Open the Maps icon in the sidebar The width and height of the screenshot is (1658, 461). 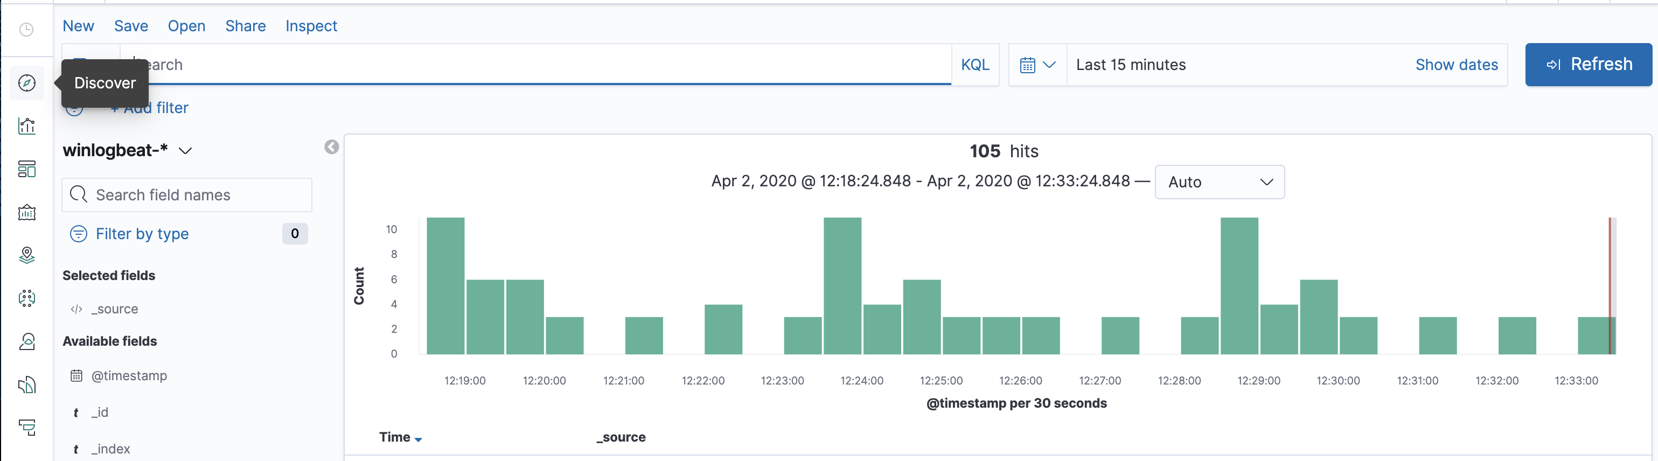pos(27,256)
